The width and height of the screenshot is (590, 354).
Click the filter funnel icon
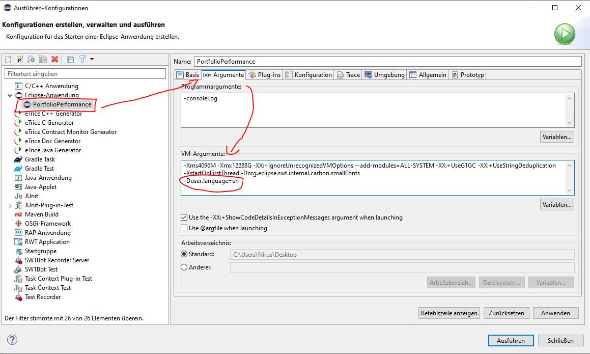click(82, 60)
